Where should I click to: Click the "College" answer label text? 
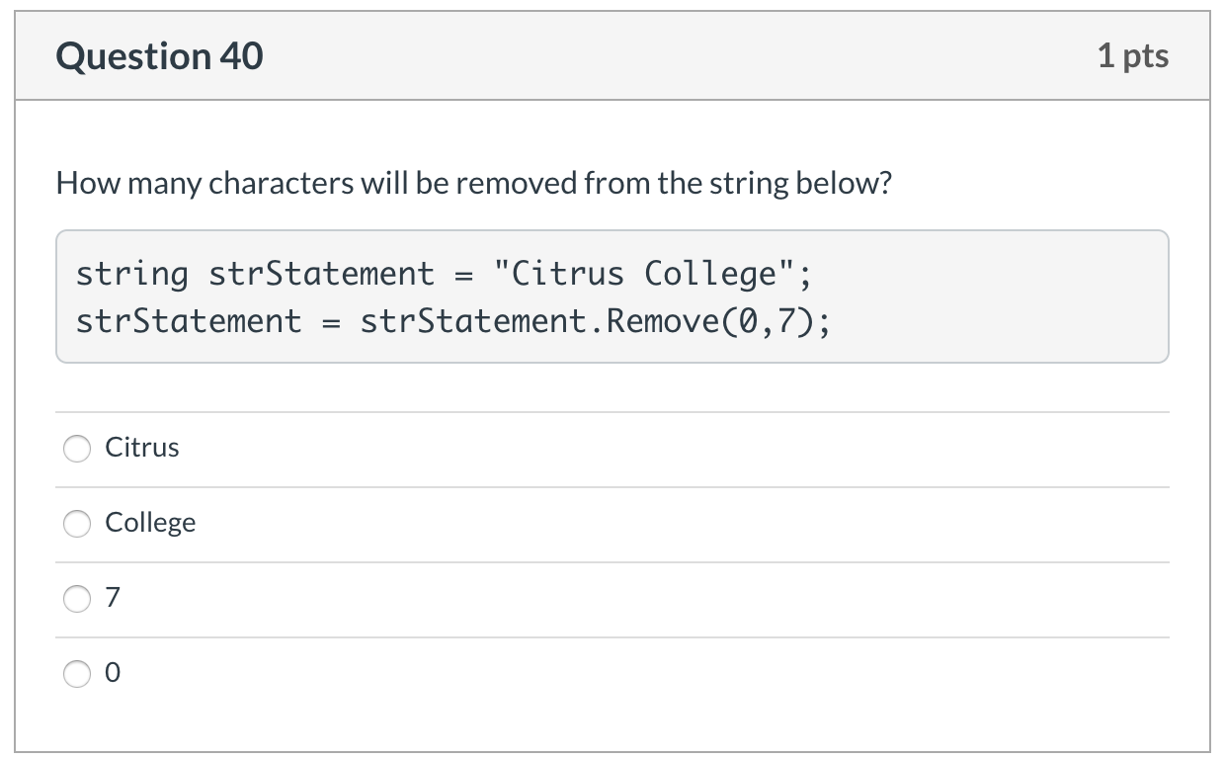150,523
